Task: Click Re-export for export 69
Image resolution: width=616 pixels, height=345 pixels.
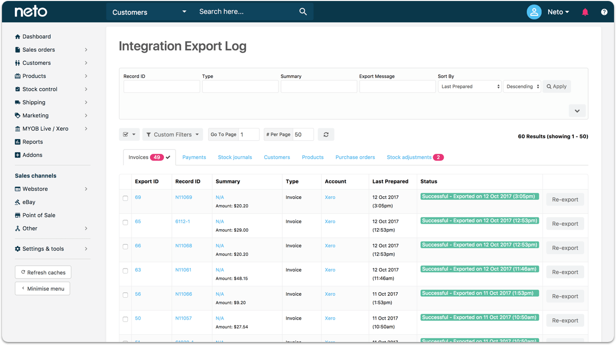Action: 565,200
